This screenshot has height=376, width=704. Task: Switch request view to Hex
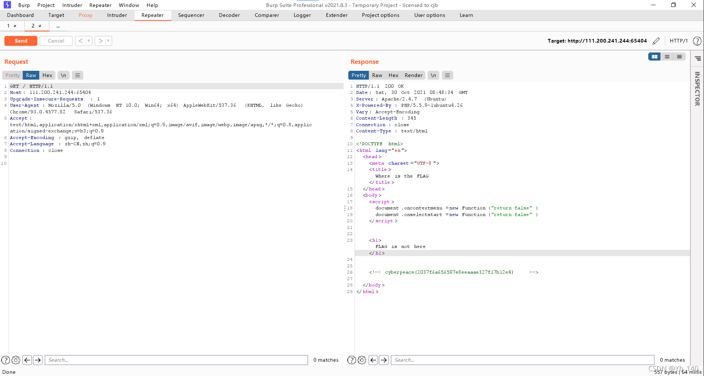[x=47, y=75]
